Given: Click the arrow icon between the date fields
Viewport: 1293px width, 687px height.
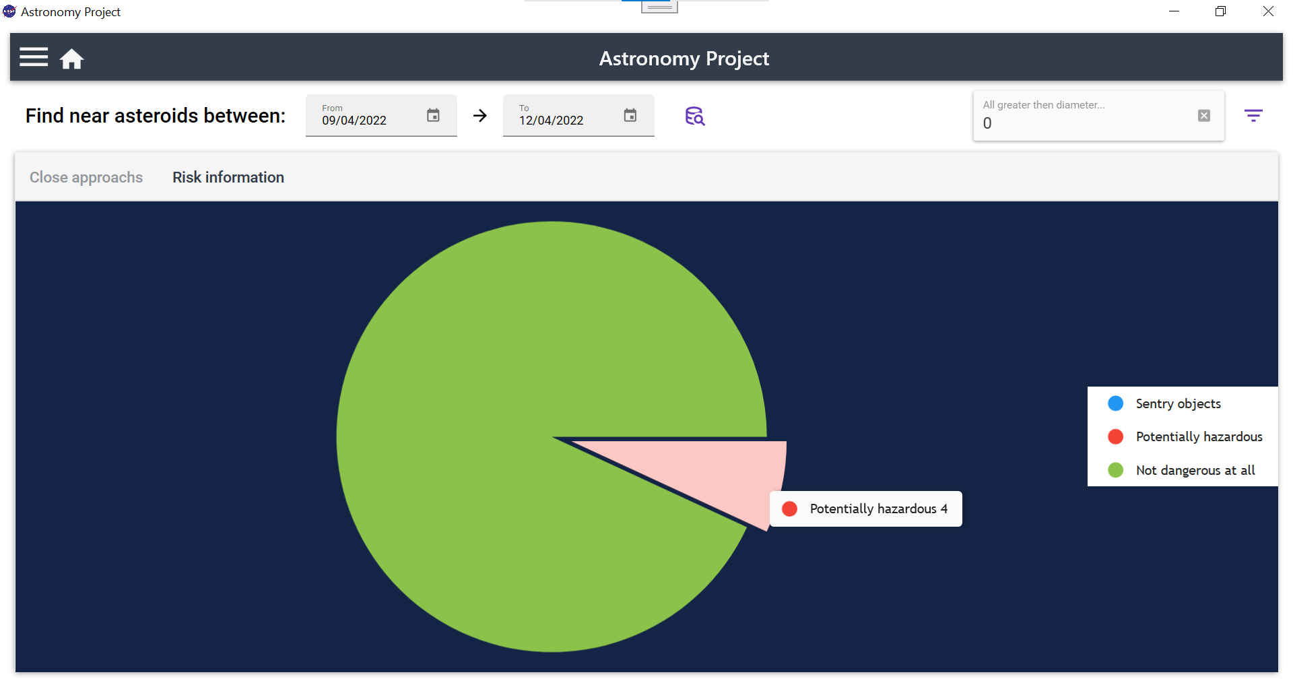Looking at the screenshot, I should (479, 116).
